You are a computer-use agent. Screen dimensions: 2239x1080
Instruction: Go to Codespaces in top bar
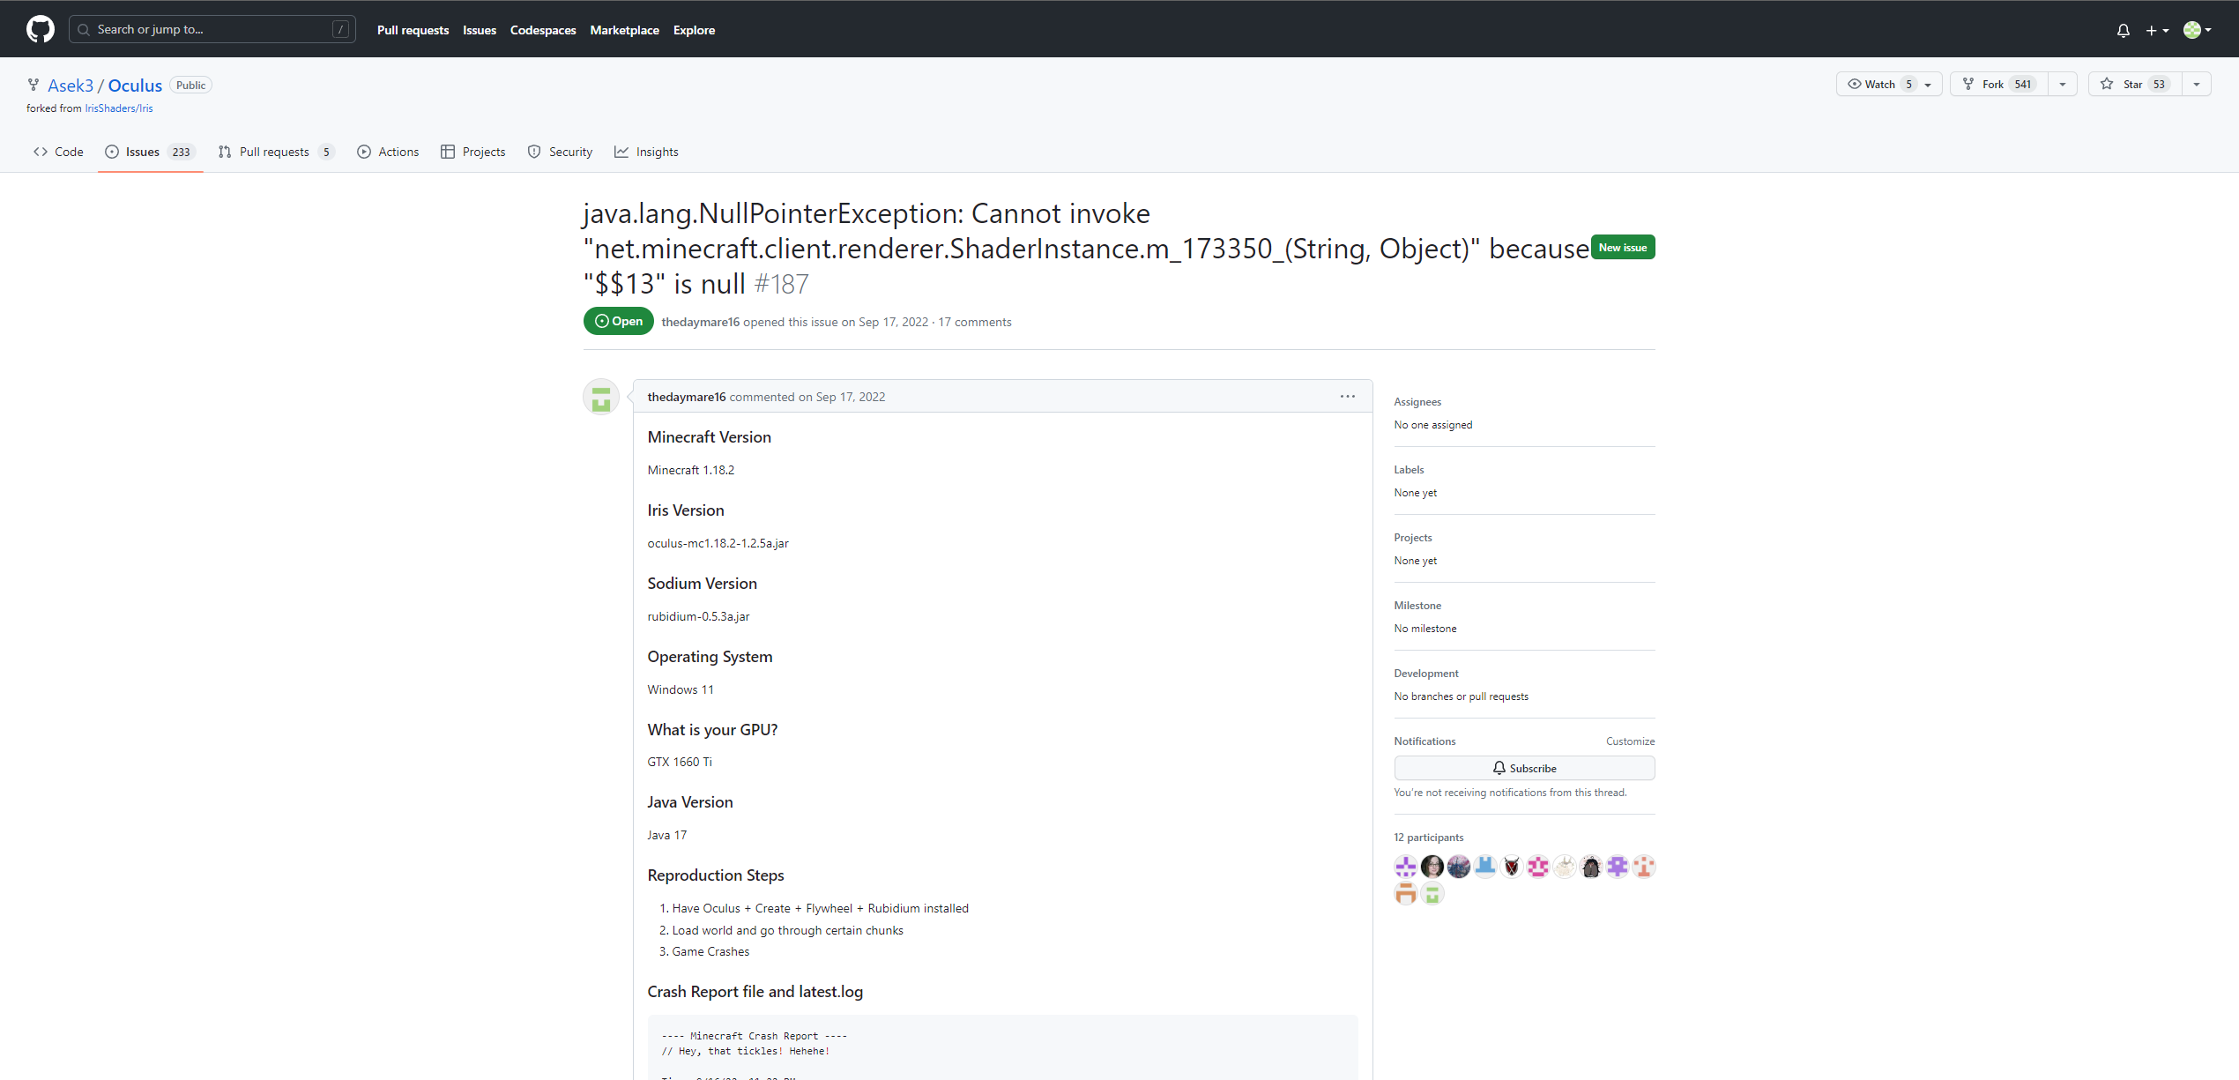click(x=543, y=30)
